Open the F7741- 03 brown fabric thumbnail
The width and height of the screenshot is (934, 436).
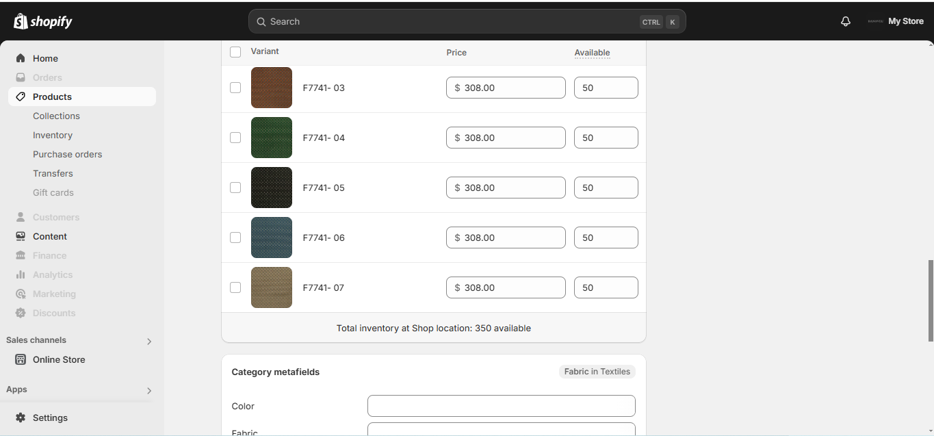tap(272, 88)
